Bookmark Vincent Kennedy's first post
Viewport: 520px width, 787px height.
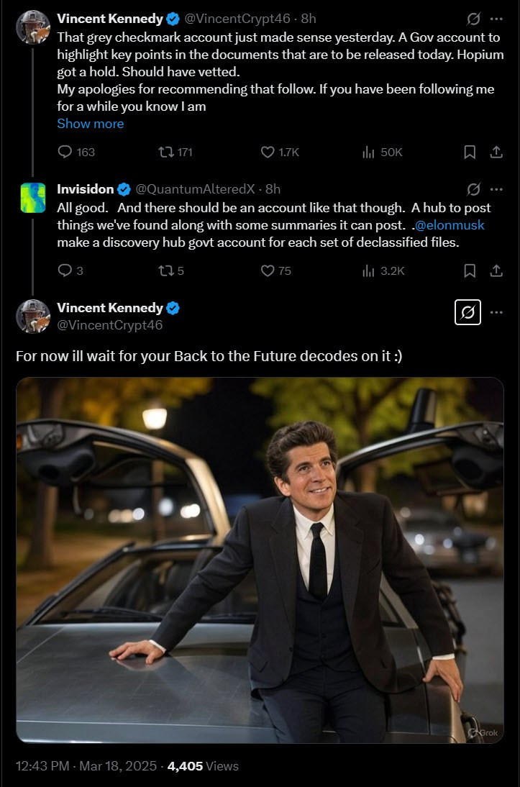(x=470, y=152)
